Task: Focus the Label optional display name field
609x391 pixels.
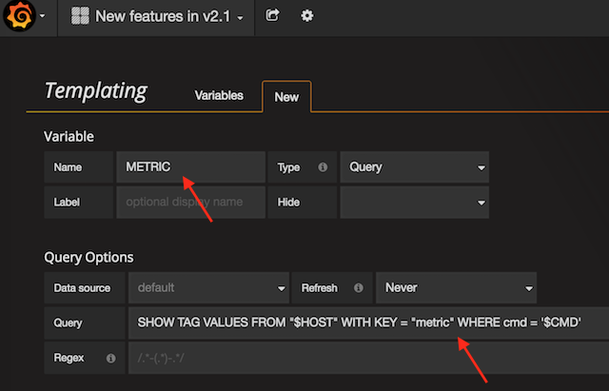Action: (189, 202)
